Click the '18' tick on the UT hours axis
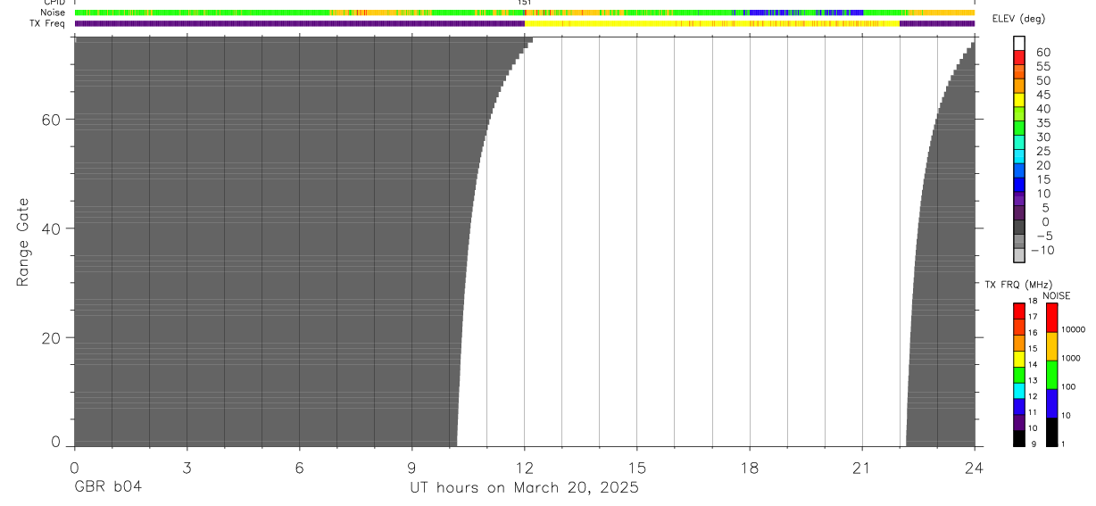This screenshot has height=506, width=1096. (x=750, y=468)
